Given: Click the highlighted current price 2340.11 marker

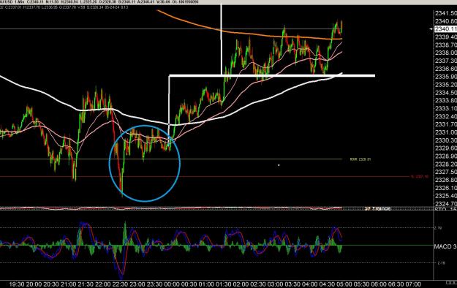Looking at the screenshot, I should click(445, 29).
